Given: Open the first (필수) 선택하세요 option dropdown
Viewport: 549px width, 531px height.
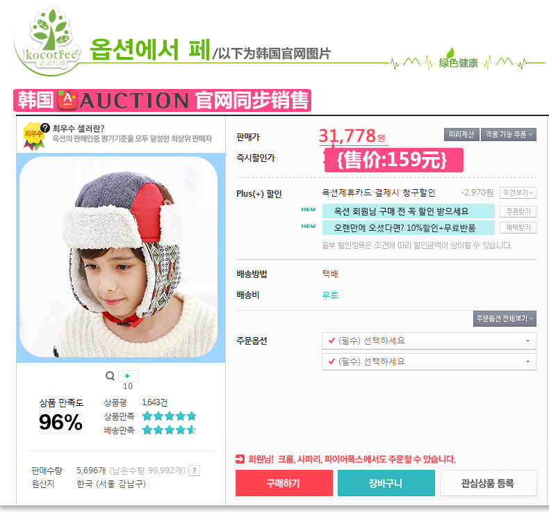Looking at the screenshot, I should pyautogui.click(x=429, y=341).
